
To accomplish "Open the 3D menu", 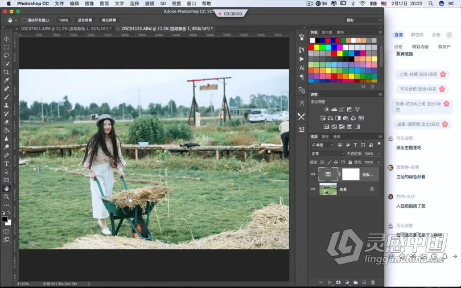I will pyautogui.click(x=163, y=3).
